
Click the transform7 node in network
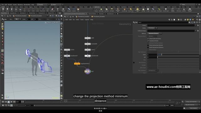pyautogui.click(x=67, y=56)
